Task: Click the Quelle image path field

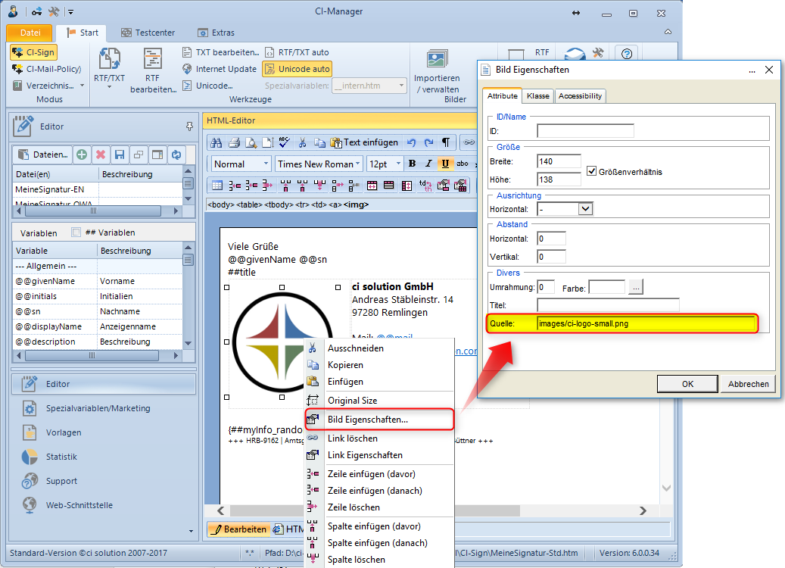Action: 645,323
